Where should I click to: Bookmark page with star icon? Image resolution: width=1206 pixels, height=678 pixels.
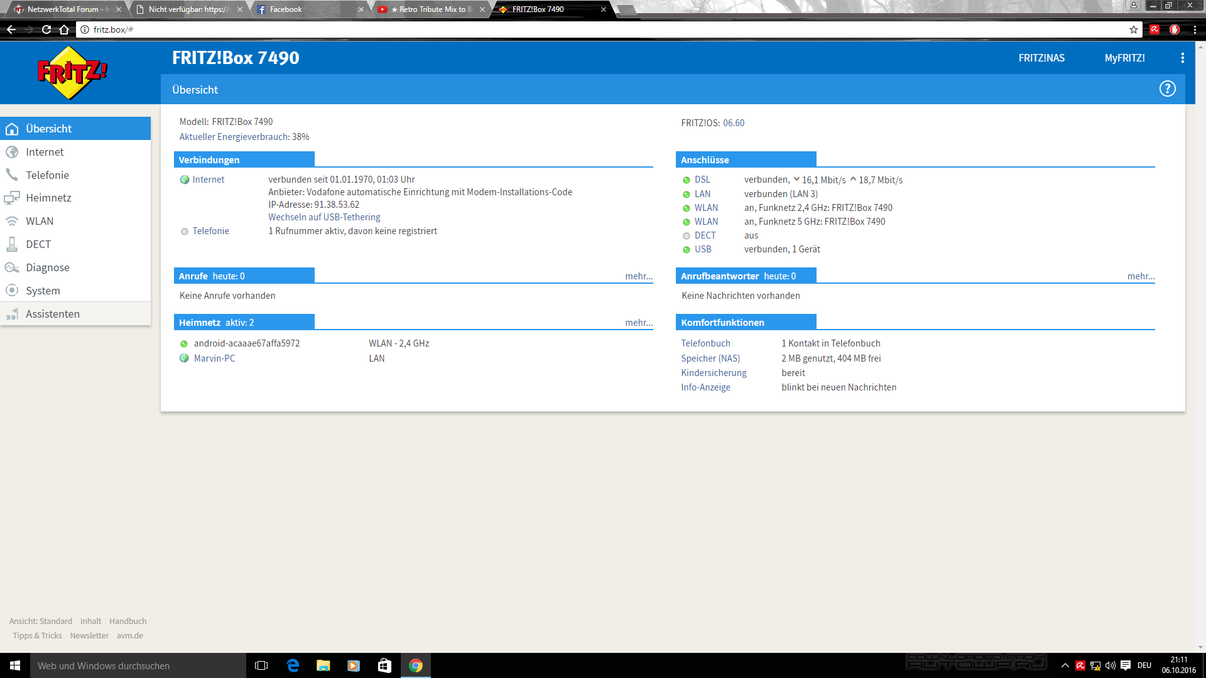pyautogui.click(x=1133, y=30)
